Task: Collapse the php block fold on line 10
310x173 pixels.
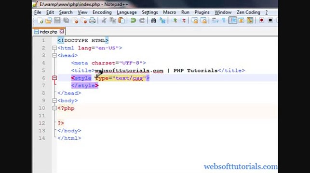Action: click(54, 108)
